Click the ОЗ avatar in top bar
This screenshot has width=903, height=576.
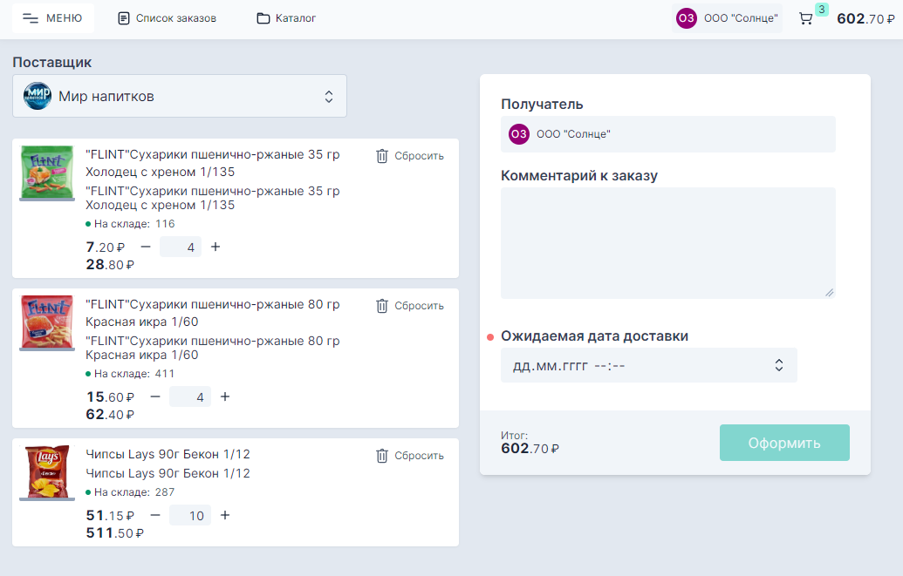coord(687,18)
